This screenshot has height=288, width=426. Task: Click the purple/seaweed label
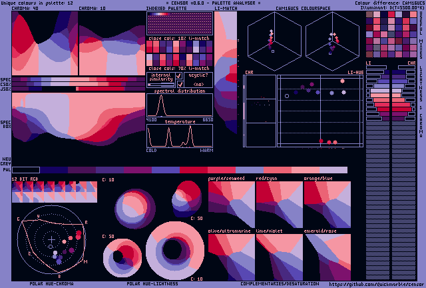coord(226,178)
